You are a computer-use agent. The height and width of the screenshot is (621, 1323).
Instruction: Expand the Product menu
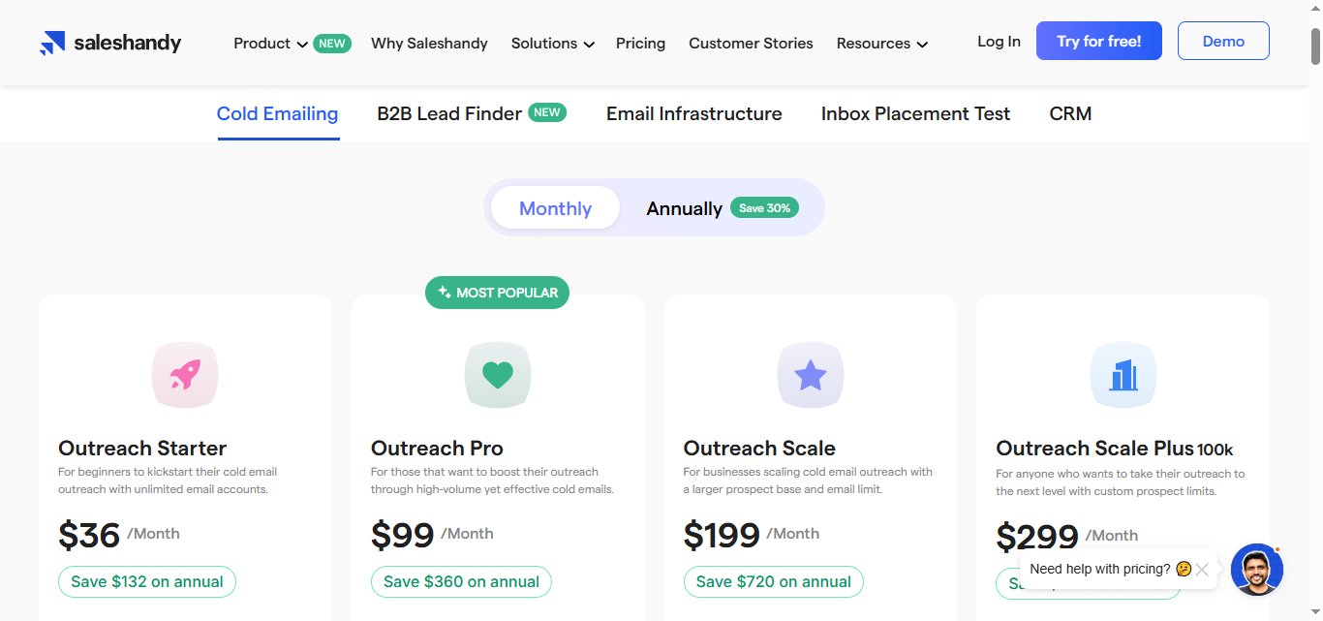tap(262, 43)
